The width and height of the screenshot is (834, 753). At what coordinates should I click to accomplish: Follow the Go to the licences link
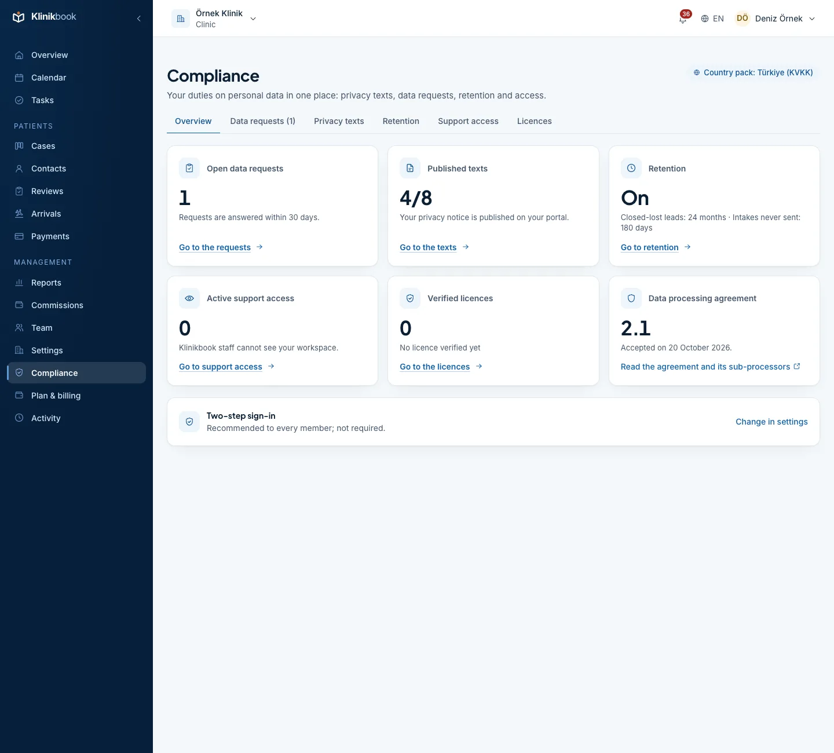click(x=441, y=367)
